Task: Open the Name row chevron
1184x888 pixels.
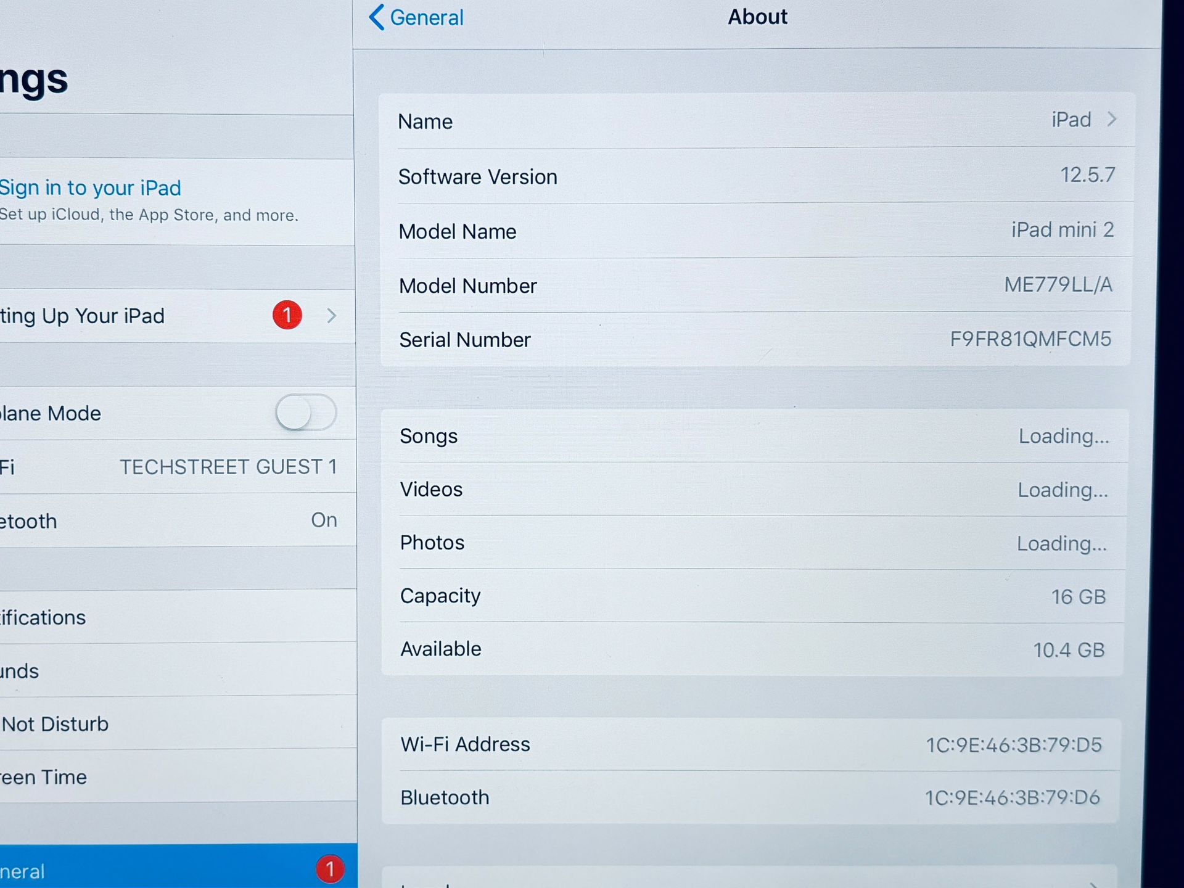Action: click(x=1112, y=119)
